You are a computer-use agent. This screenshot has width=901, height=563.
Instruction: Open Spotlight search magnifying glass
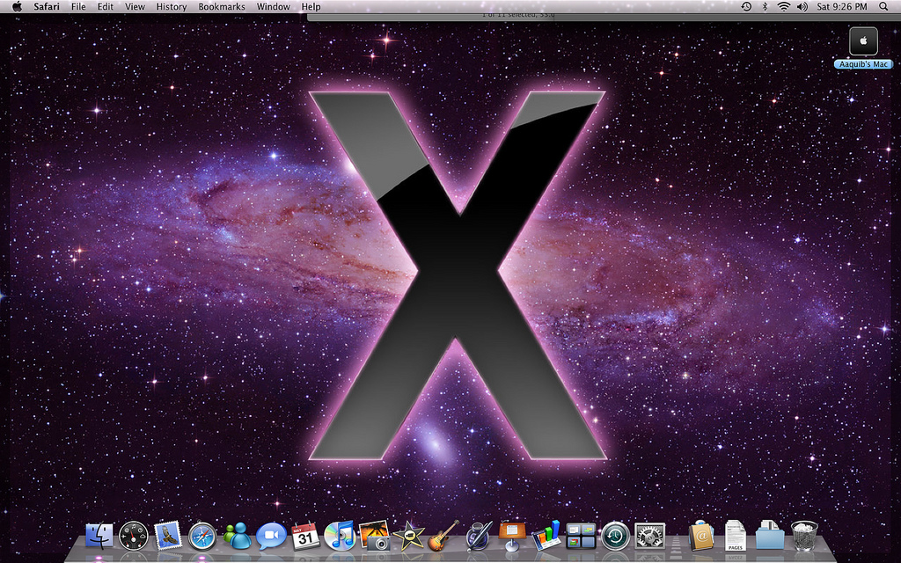pyautogui.click(x=883, y=6)
